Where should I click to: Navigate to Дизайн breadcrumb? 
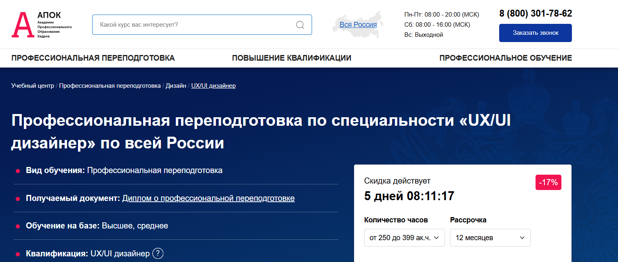[x=176, y=86]
